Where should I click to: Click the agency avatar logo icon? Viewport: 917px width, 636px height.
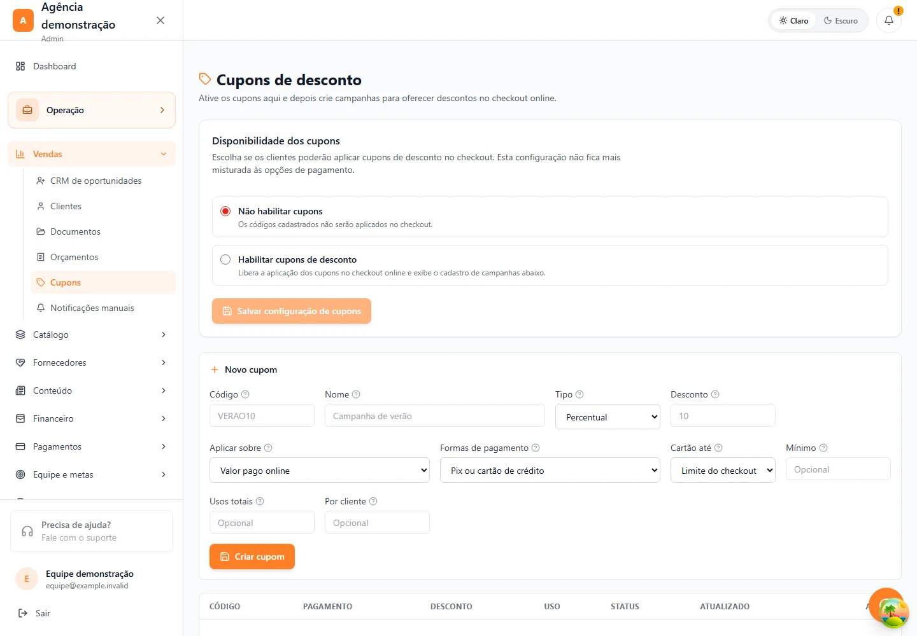[x=23, y=20]
